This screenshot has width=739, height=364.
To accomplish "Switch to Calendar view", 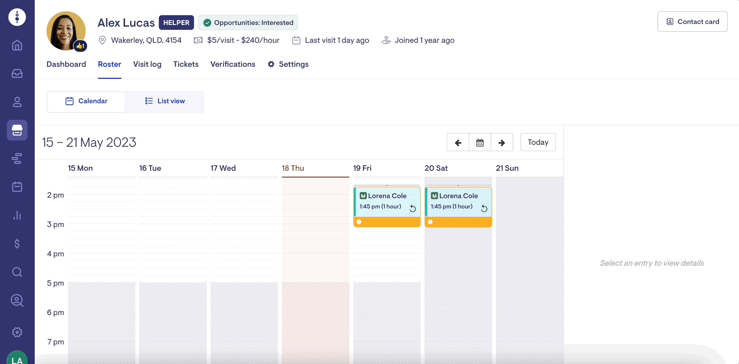I will coord(86,101).
